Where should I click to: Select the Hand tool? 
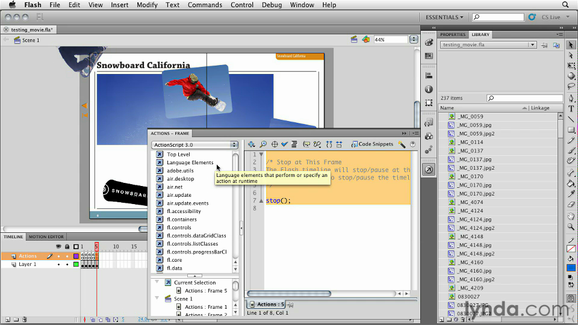pos(571,216)
